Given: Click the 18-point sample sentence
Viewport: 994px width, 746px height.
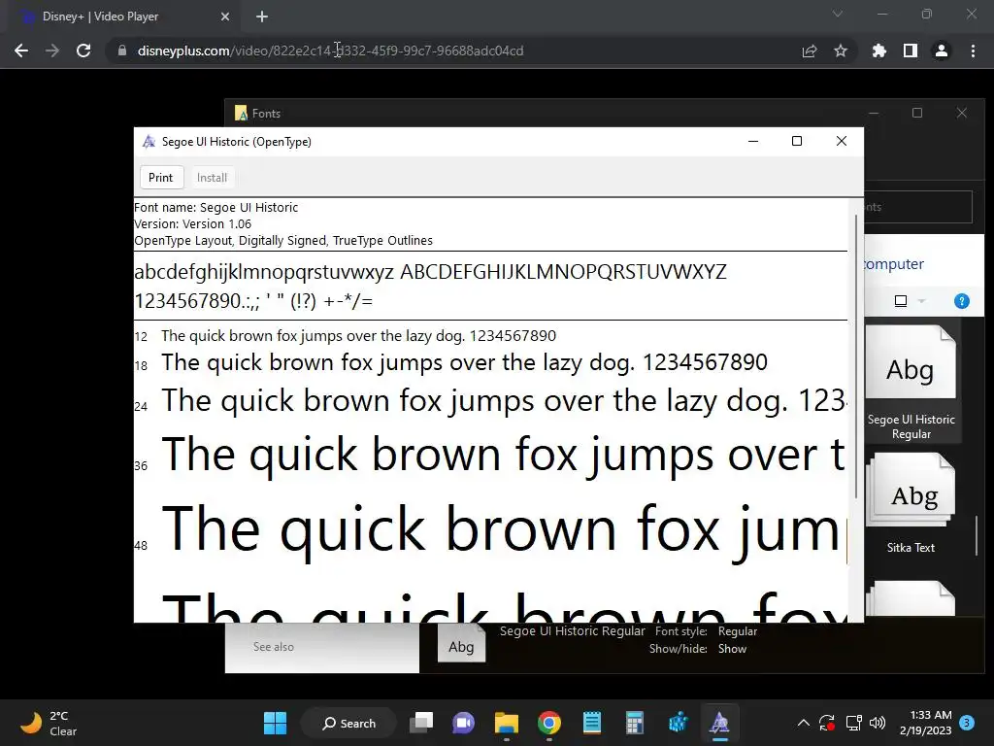Looking at the screenshot, I should point(464,362).
